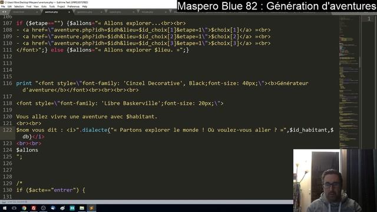Click line number 107 in the gutter
Viewport: 377px width, 212px height.
(x=8, y=23)
